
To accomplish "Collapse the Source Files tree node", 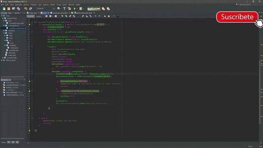I will click(3, 18).
